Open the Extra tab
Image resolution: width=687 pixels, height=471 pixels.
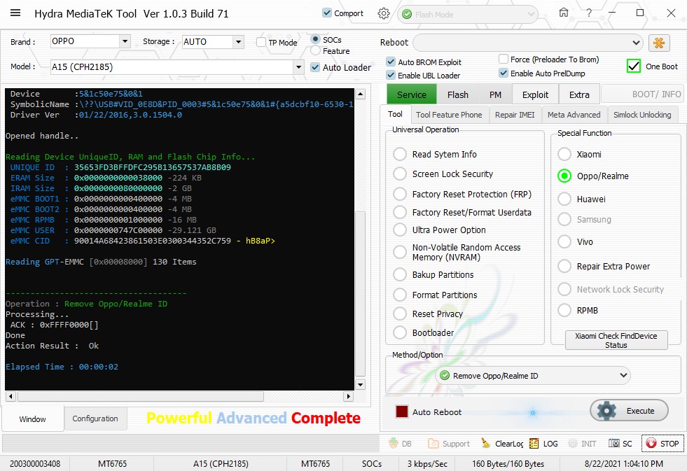tap(579, 94)
